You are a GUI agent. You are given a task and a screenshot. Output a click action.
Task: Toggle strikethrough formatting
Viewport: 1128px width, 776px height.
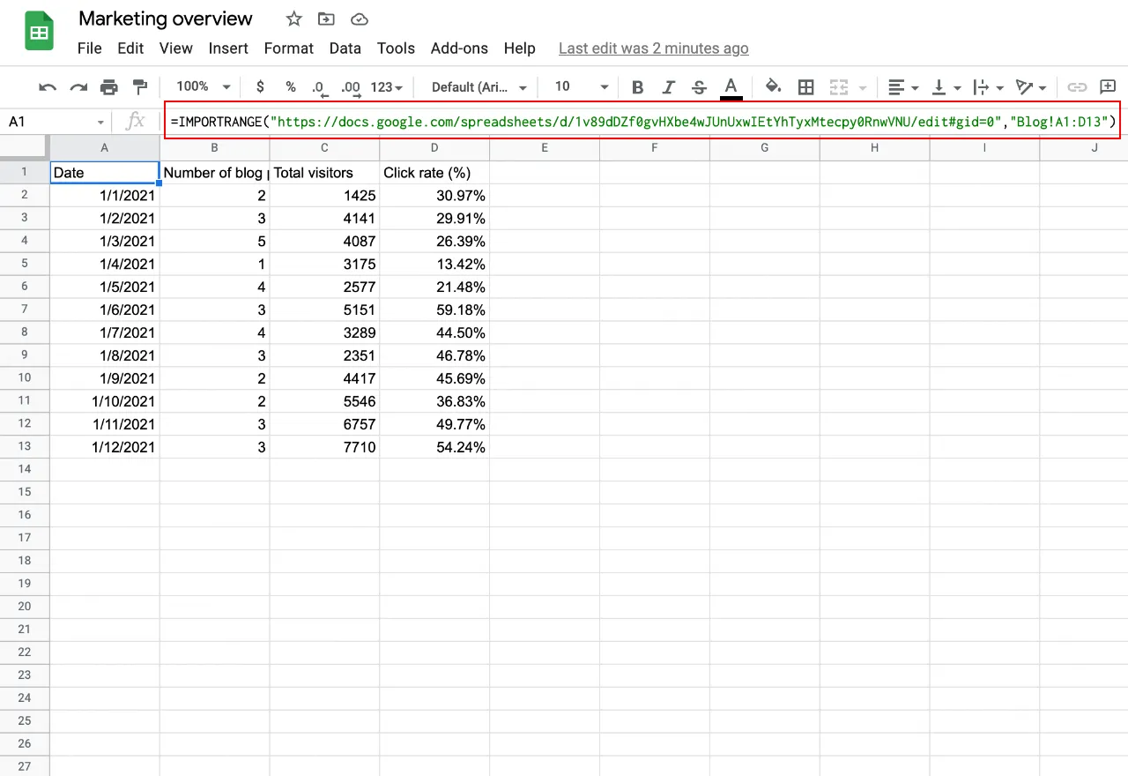click(699, 86)
